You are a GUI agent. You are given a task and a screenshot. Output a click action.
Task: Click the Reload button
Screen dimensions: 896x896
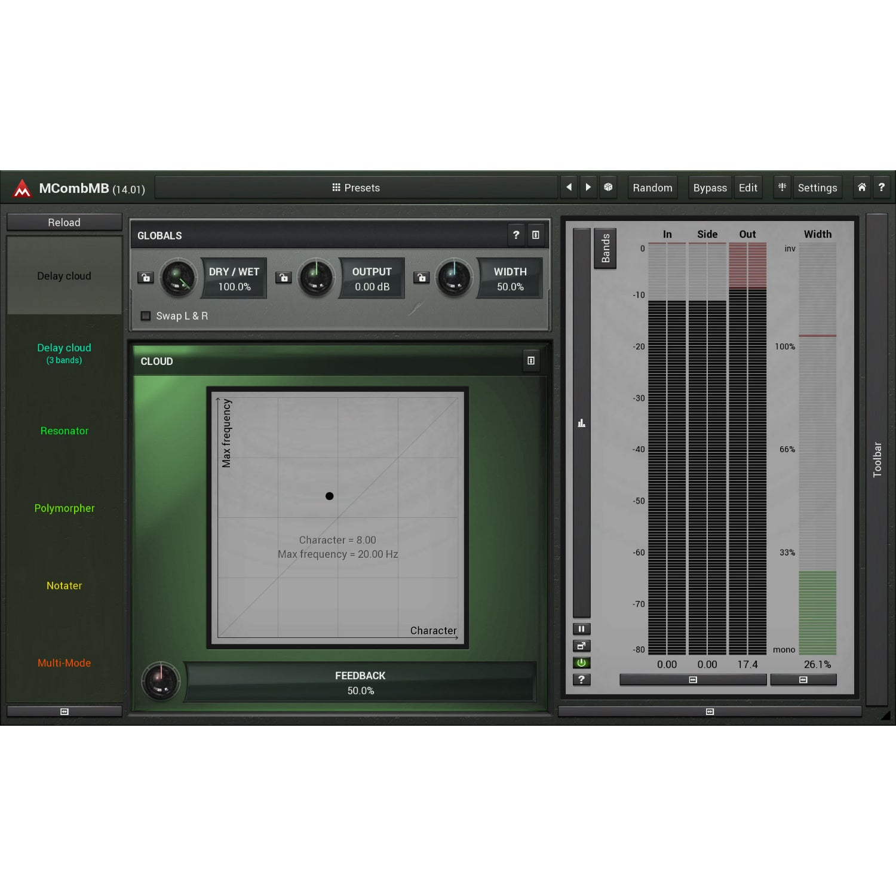point(65,222)
